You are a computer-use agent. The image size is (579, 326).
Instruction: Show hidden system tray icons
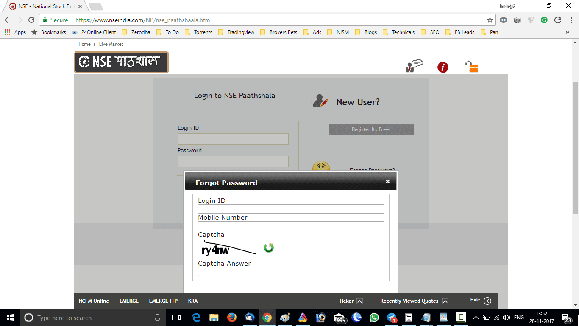476,318
